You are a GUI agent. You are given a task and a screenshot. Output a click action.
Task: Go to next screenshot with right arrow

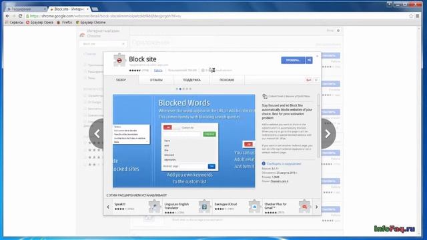point(328,133)
